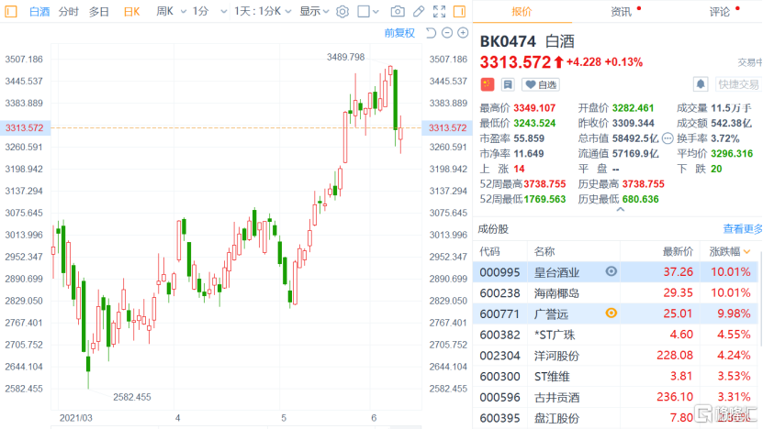Sort by 涨跌幅 column arrow
Viewport: 763px width, 429px height.
tap(747, 252)
